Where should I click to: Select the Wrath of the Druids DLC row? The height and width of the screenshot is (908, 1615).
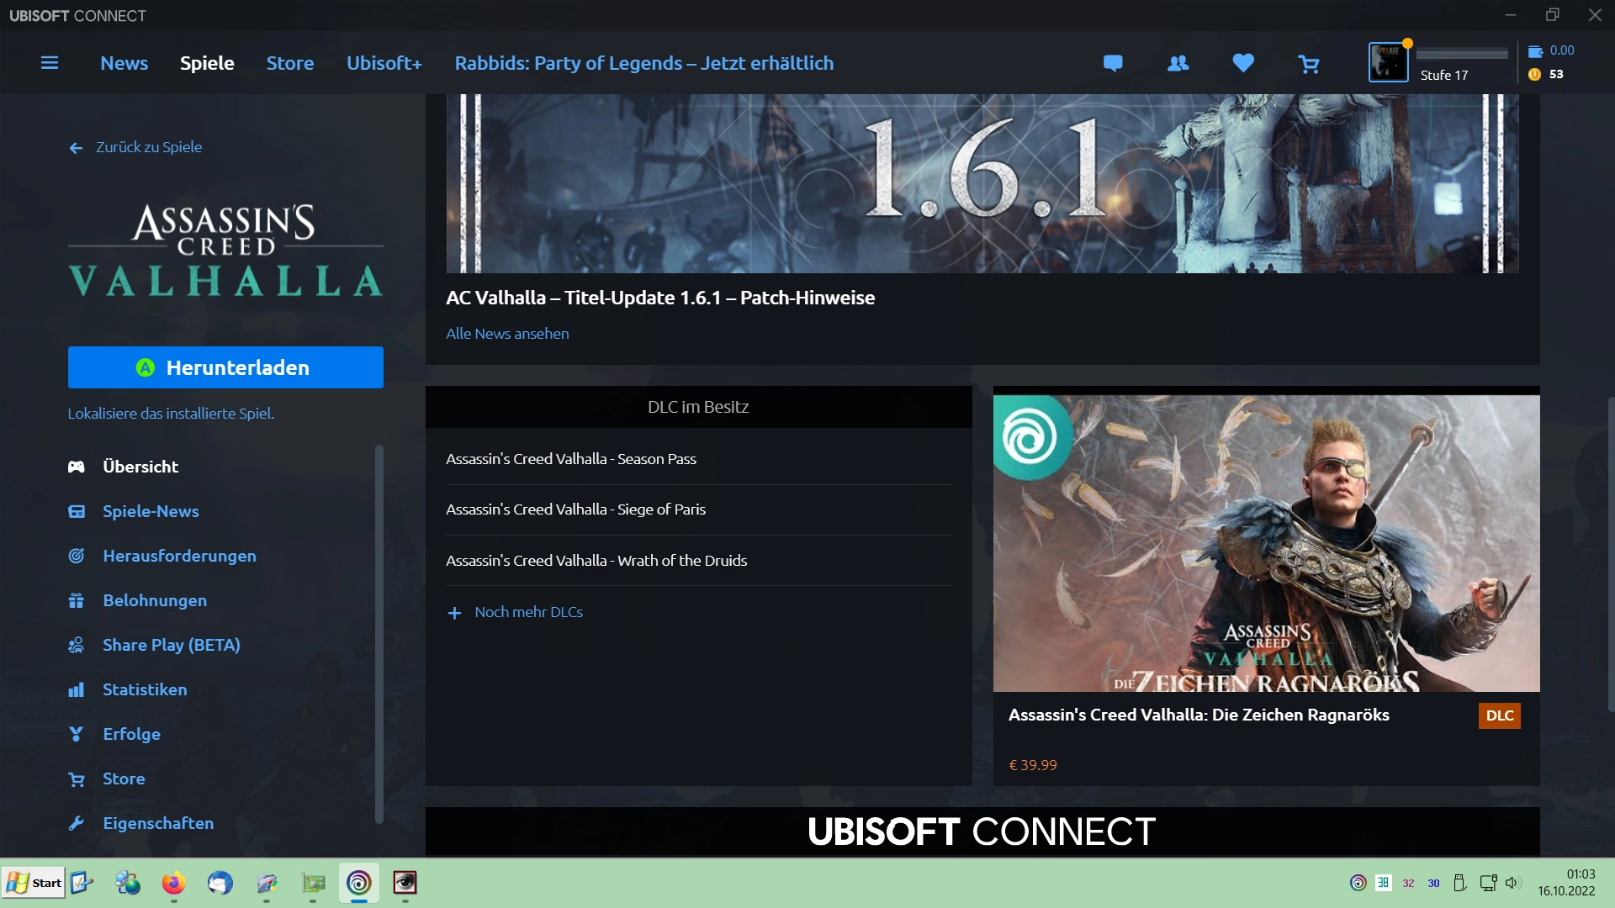698,561
